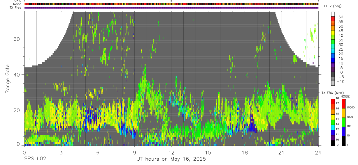Viewport: 358px width, 165px height.
Task: Click the Noise strip bar at top
Action: 171,4
